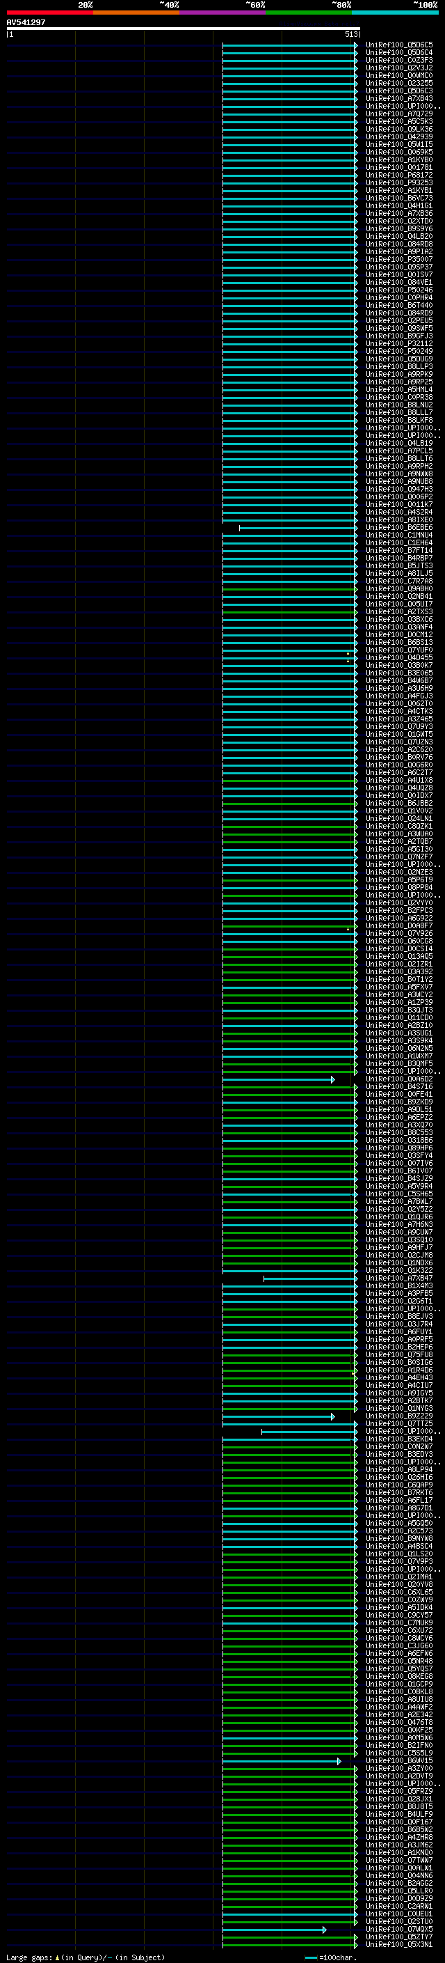Select label UniRef100_Q3BXC6
Image resolution: width=445 pixels, height=1963 pixels.
tap(398, 620)
